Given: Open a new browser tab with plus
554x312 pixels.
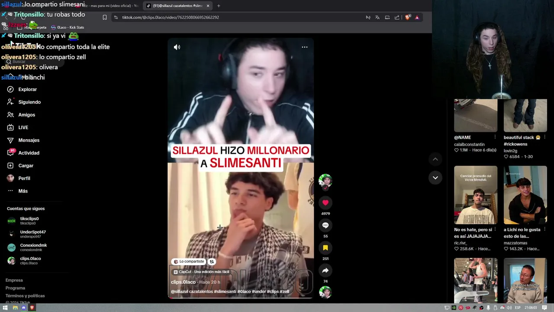Looking at the screenshot, I should pos(219,6).
